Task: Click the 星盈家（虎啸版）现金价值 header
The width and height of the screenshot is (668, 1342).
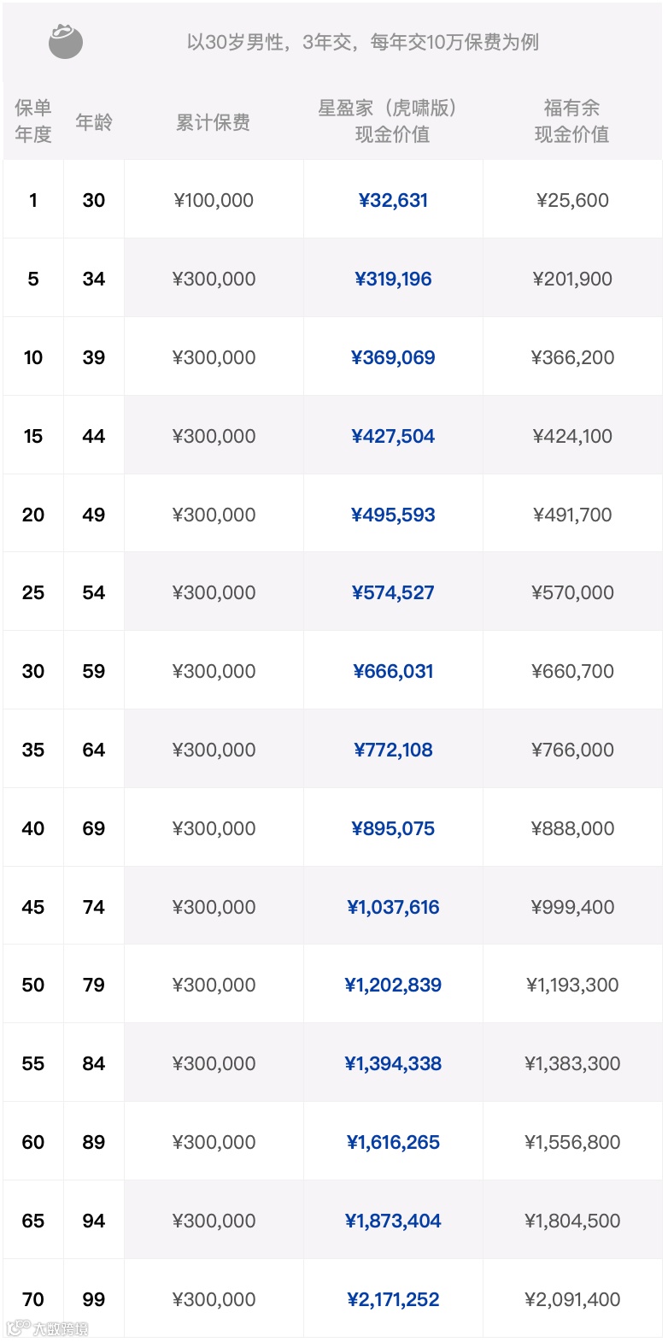Action: 393,121
